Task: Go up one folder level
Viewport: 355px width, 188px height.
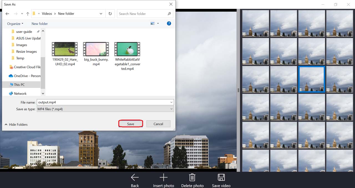Action: [x=28, y=14]
